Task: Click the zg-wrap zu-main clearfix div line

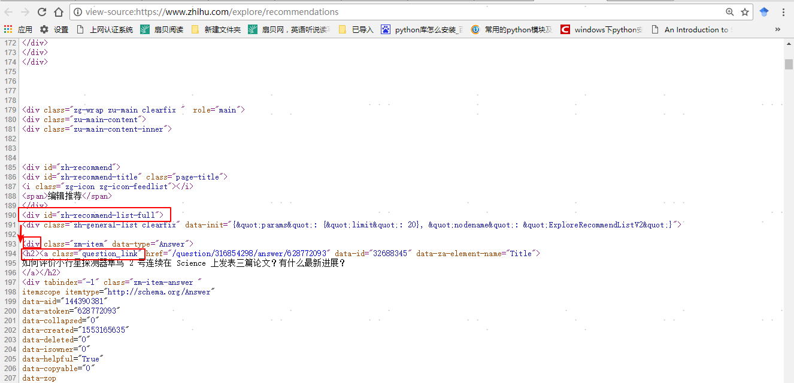Action: pos(134,110)
